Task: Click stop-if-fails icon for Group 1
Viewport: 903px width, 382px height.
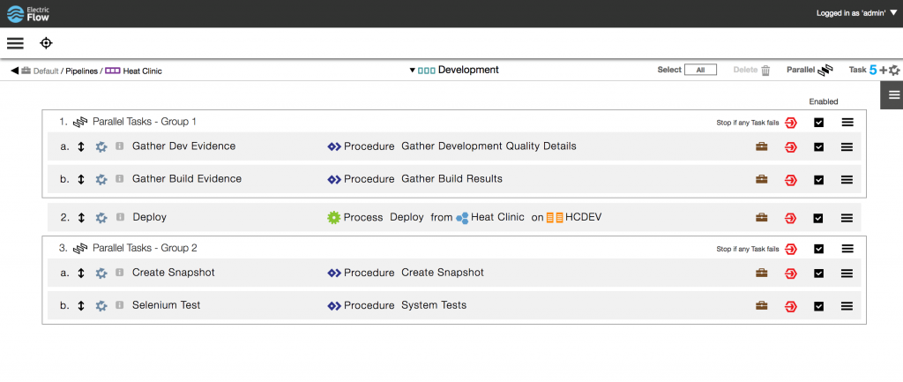Action: click(x=791, y=123)
